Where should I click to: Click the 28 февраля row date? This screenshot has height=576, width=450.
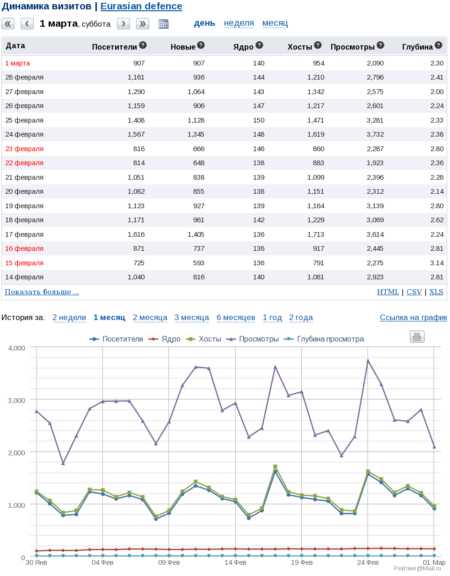tap(24, 77)
